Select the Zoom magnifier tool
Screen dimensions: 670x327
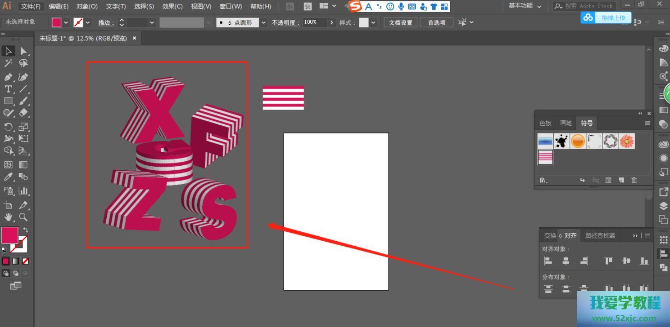(23, 217)
